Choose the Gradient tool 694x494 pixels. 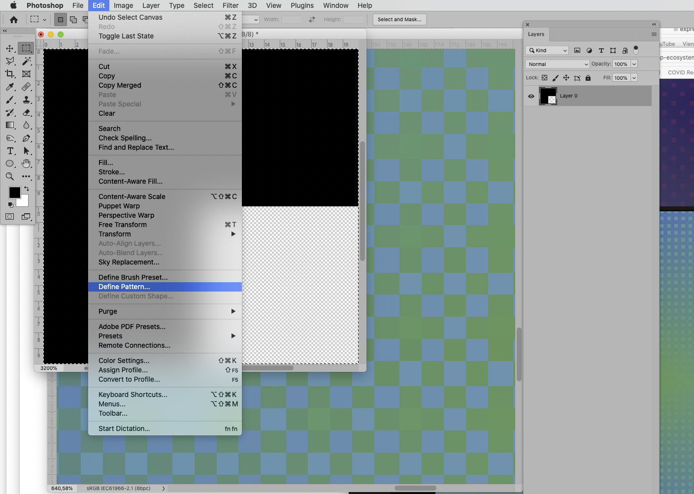tap(10, 125)
